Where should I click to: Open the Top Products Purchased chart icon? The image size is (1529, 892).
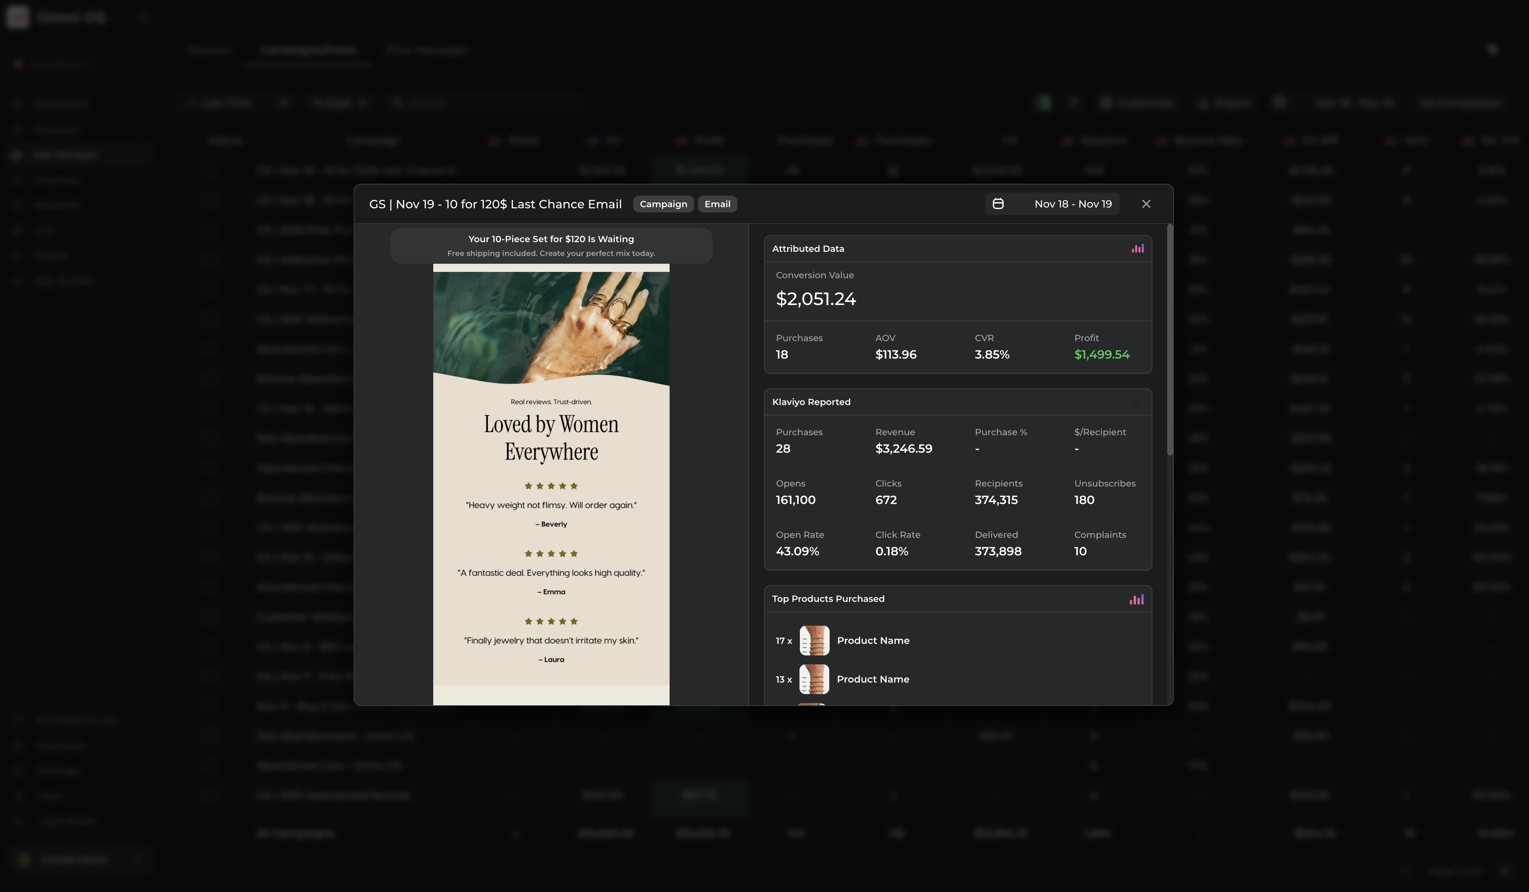[x=1136, y=599]
